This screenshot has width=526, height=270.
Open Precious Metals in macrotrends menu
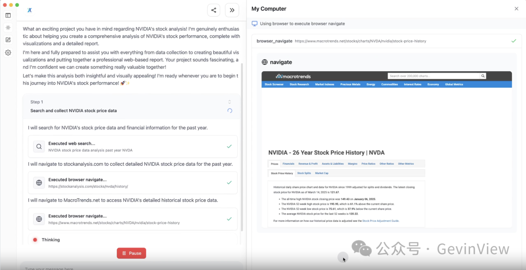tap(350, 84)
